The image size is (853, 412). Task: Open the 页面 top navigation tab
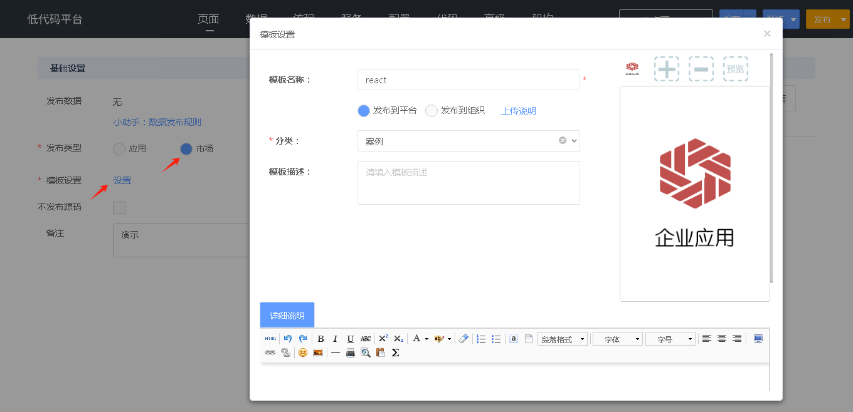click(x=209, y=19)
